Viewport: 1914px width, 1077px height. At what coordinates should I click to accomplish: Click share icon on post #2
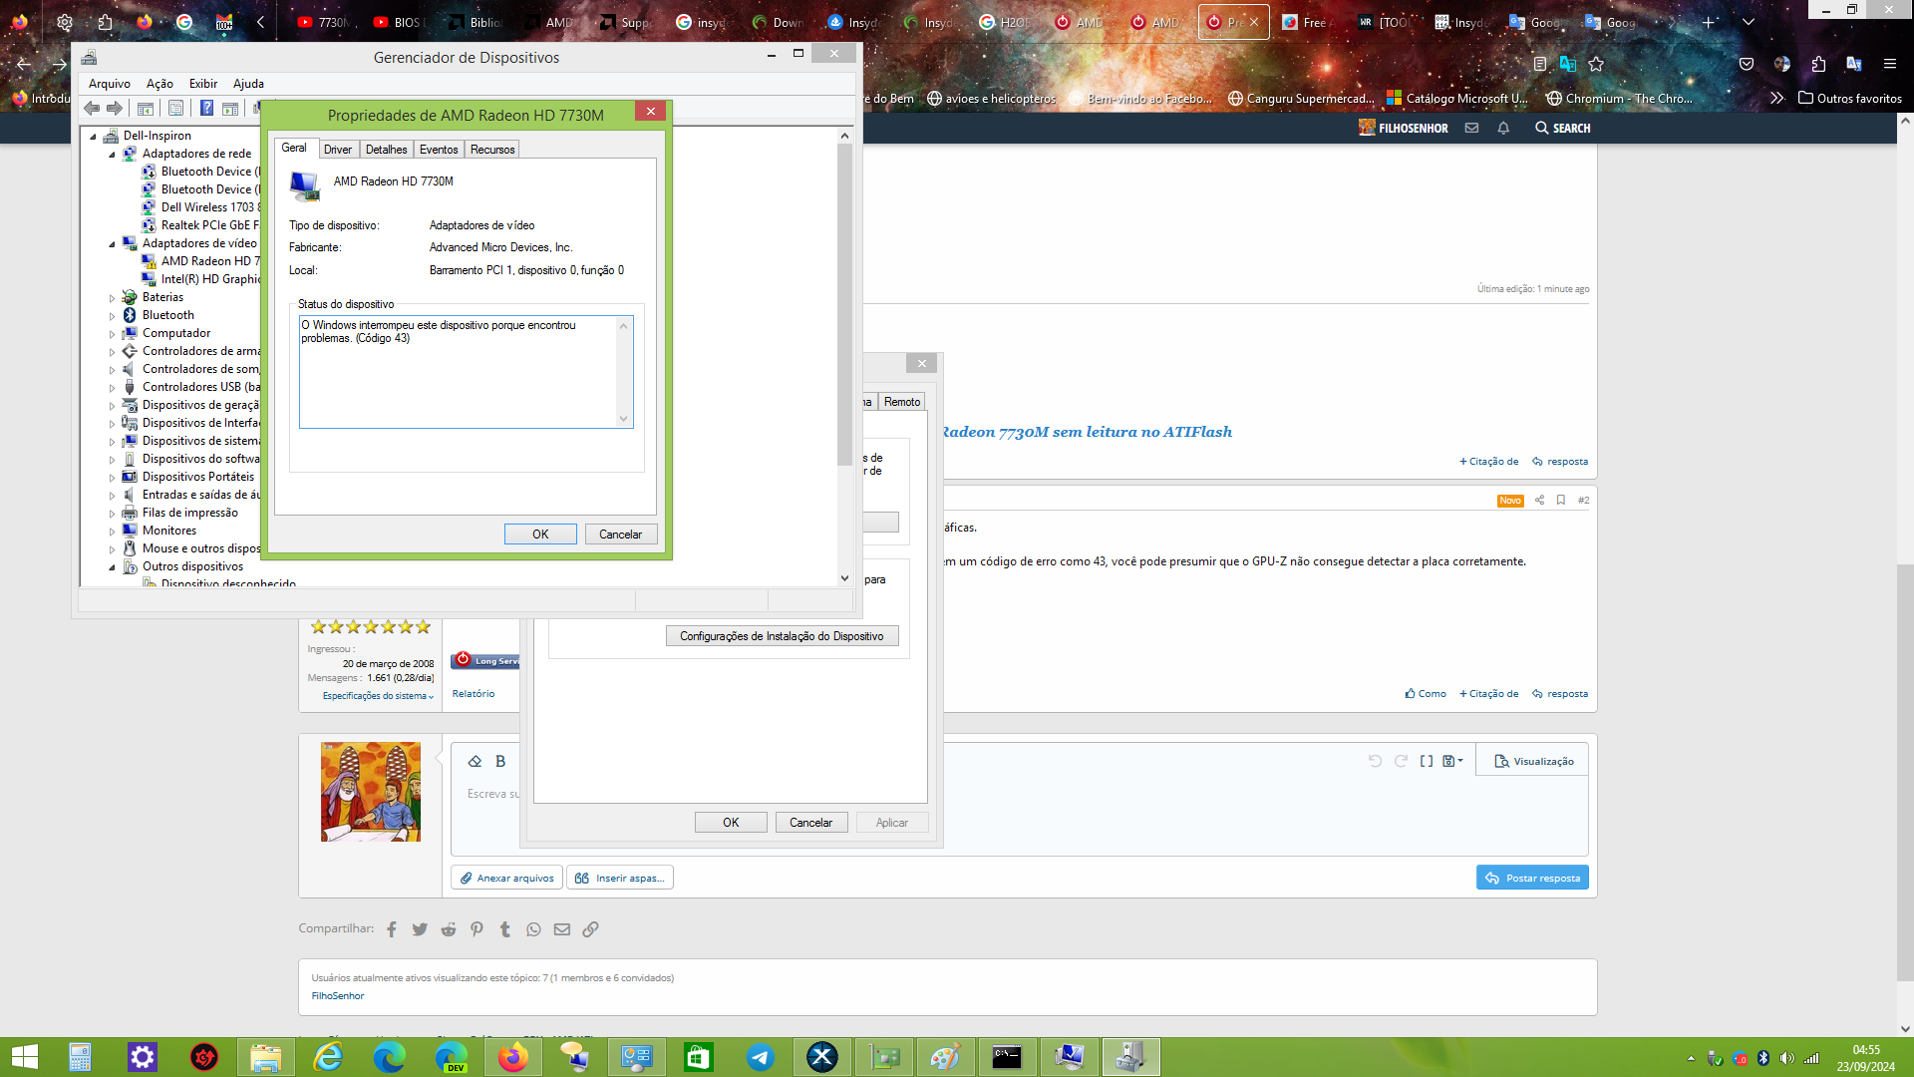tap(1539, 500)
